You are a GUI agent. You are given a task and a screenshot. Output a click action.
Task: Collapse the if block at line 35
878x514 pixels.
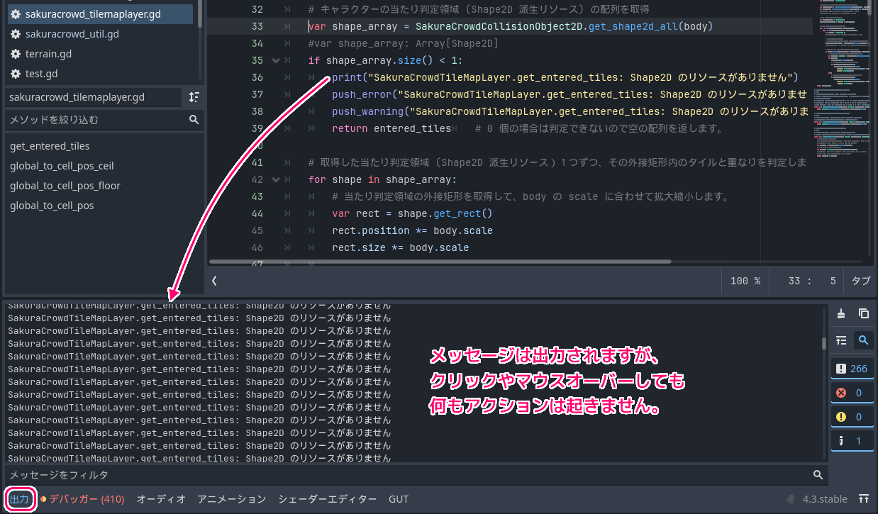276,60
